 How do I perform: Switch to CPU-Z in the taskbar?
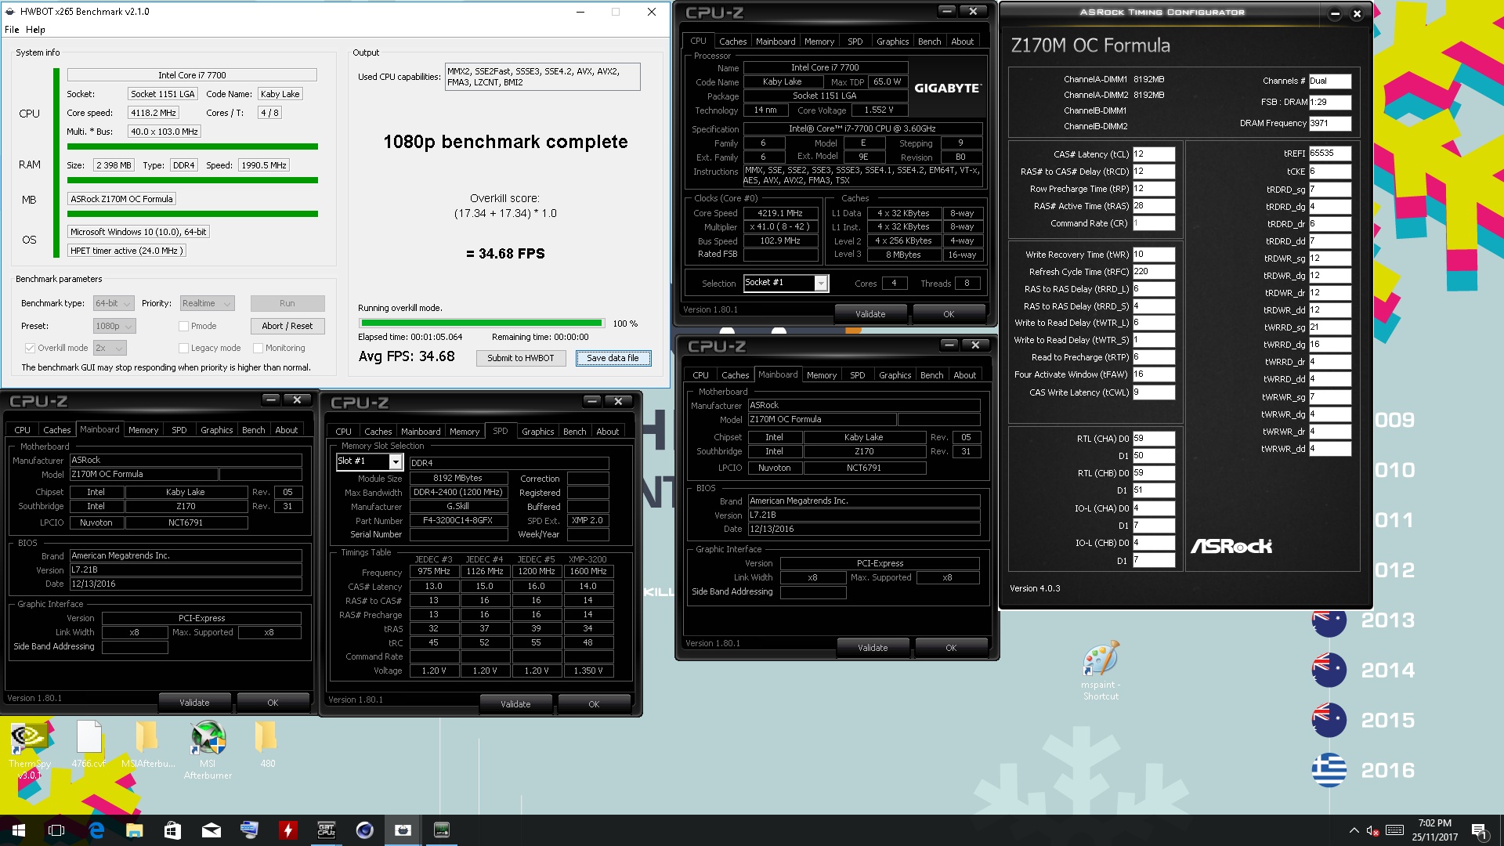[x=326, y=830]
